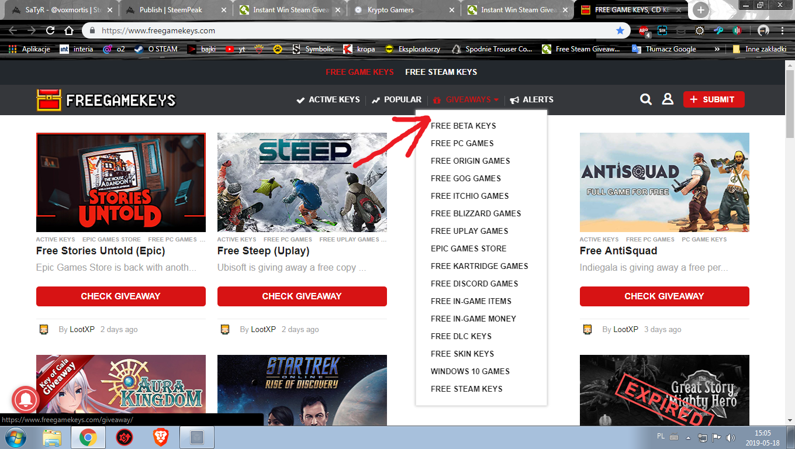Open the Chrome three-dot menu

click(x=782, y=30)
